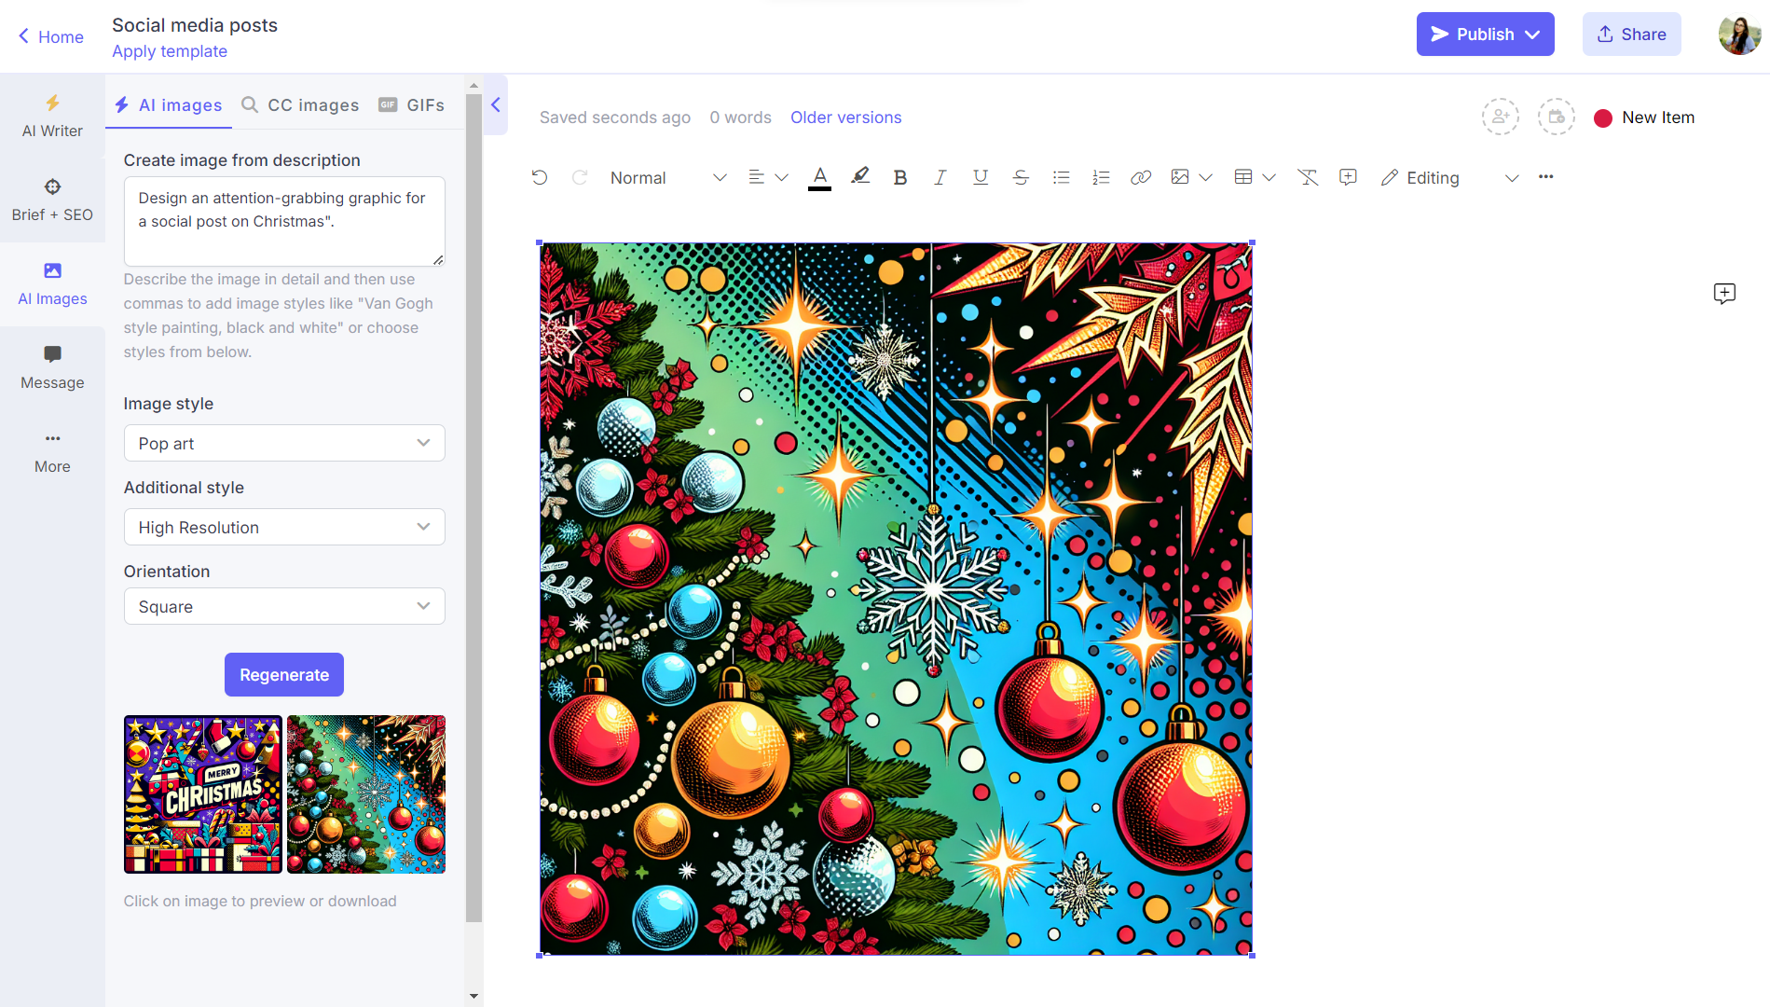
Task: Open the Brief + SEO panel
Action: (52, 199)
